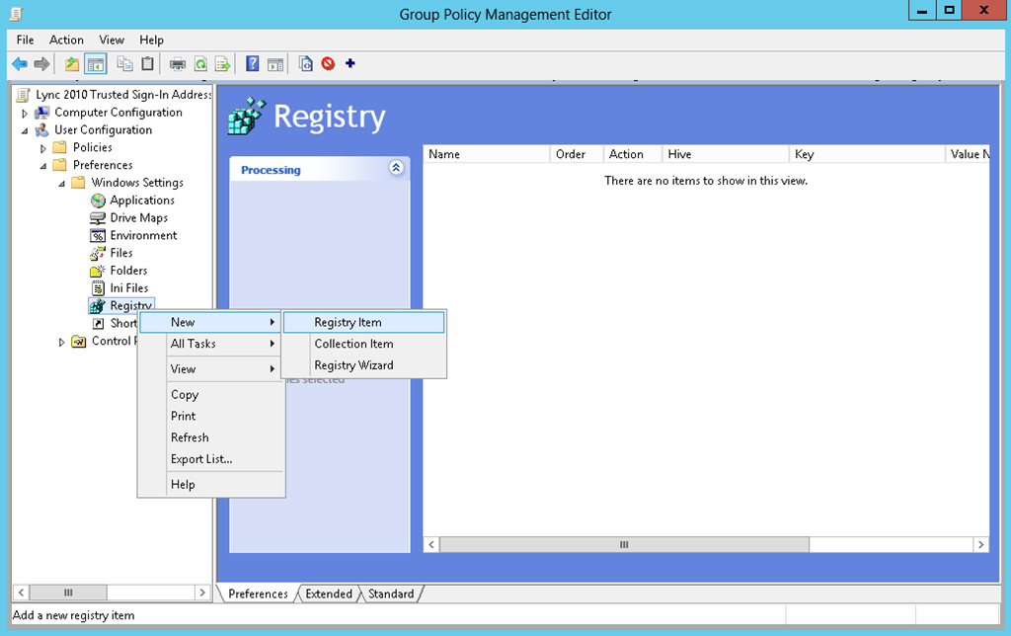The image size is (1011, 636).
Task: Collapse the Processing panel chevron
Action: [x=396, y=168]
